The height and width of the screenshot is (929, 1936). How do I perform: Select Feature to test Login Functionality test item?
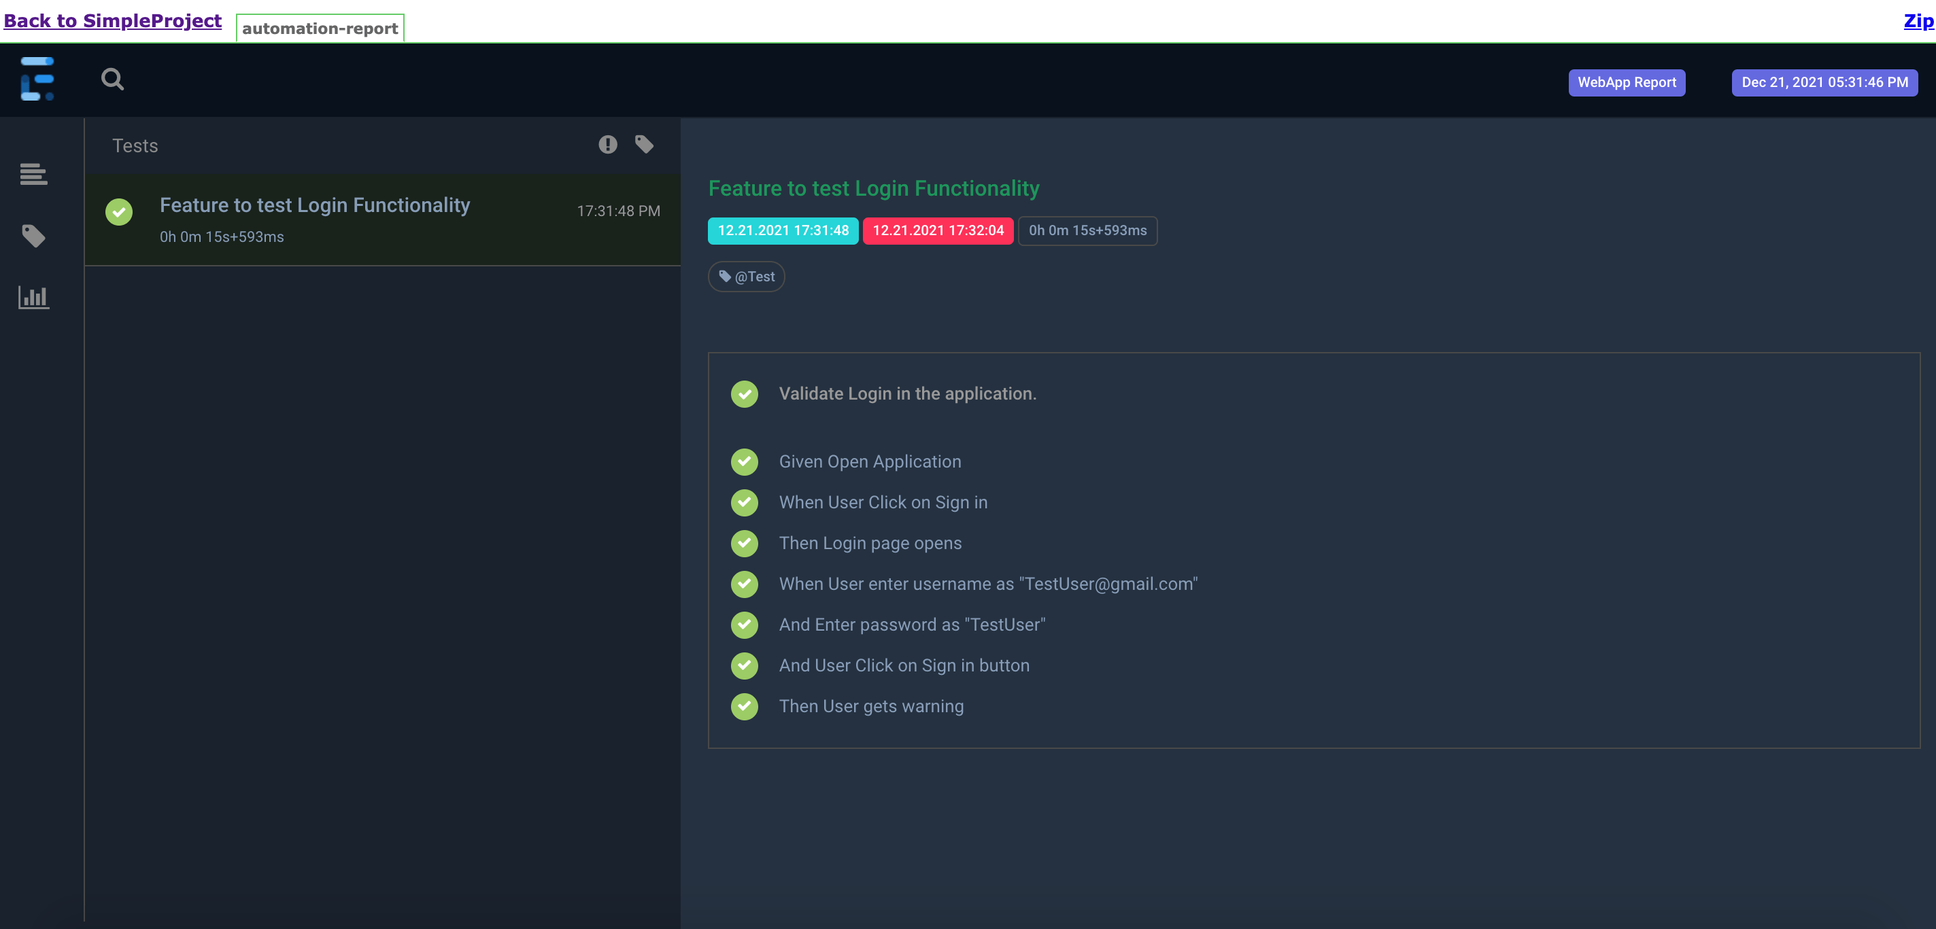coord(314,206)
